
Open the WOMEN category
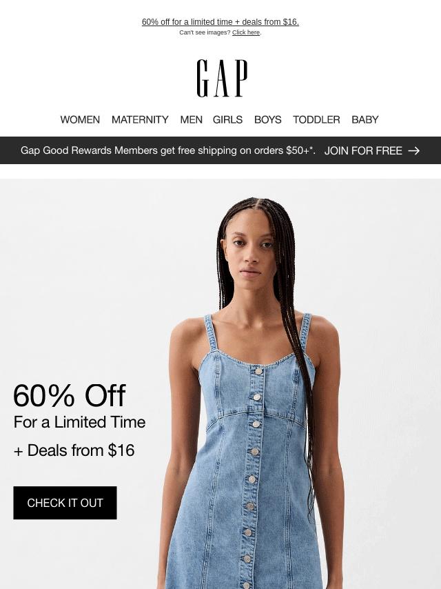(x=80, y=119)
